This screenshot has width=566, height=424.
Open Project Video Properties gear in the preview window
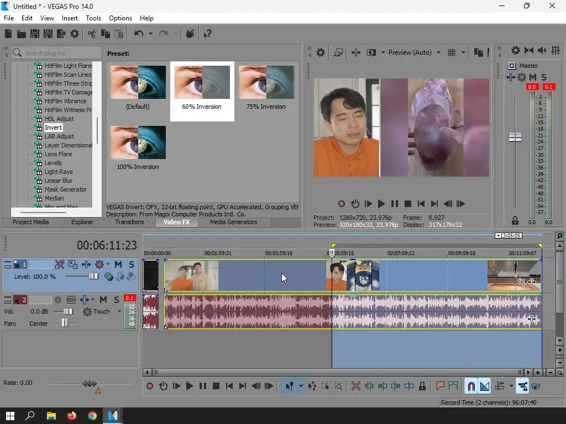click(321, 52)
